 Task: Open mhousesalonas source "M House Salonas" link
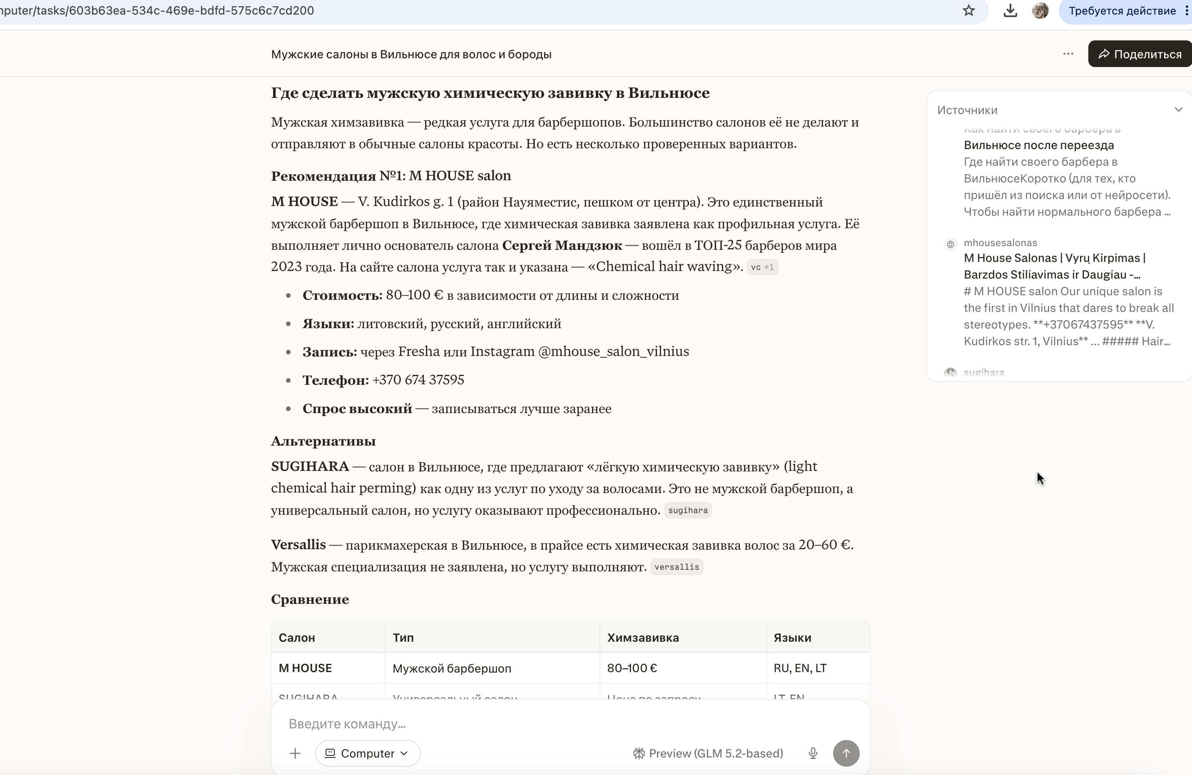(x=1055, y=266)
